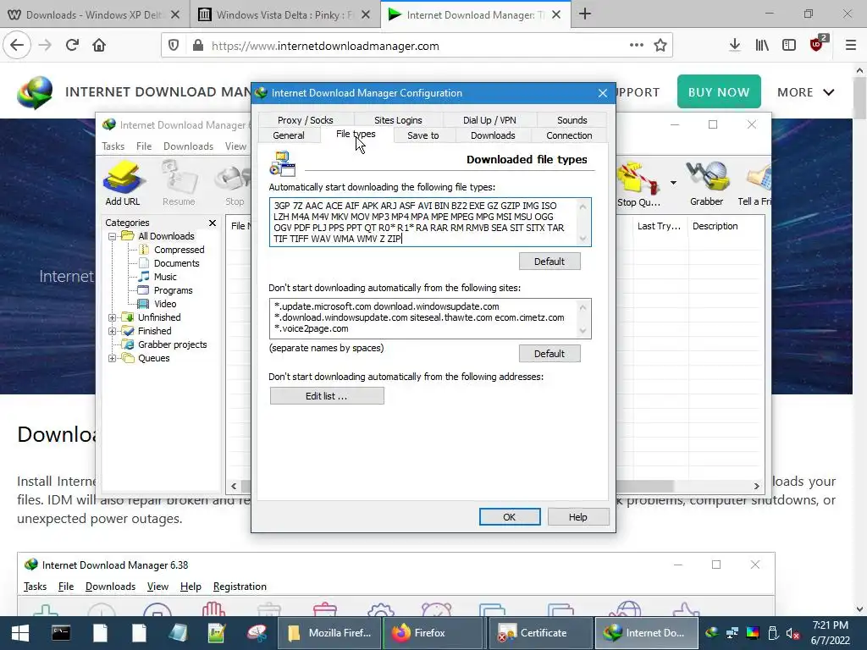
Task: Reset excluded sites with Default button
Action: coord(549,354)
